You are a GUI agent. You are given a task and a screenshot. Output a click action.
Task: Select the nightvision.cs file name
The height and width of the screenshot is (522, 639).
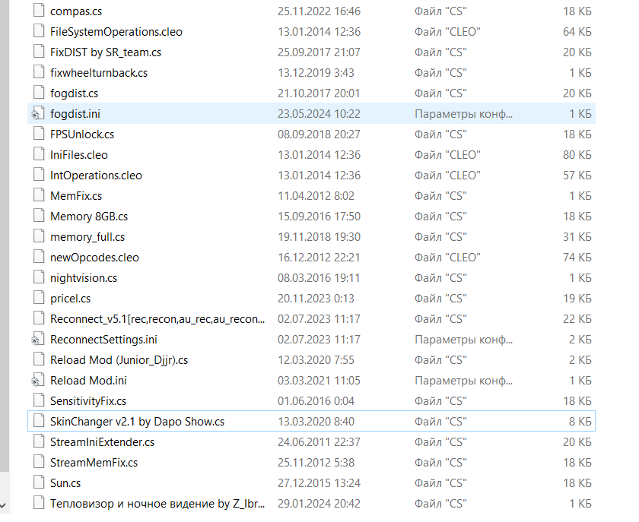pyautogui.click(x=83, y=278)
